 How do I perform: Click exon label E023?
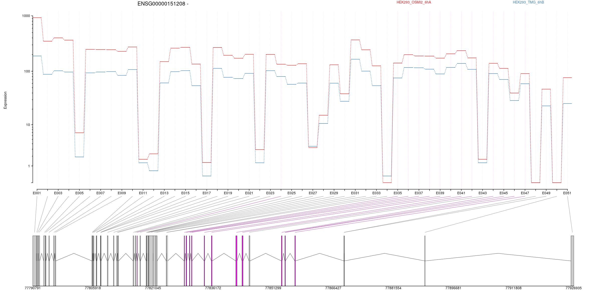coord(270,193)
